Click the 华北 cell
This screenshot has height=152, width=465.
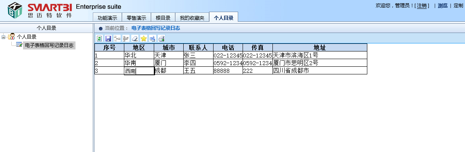[139, 55]
